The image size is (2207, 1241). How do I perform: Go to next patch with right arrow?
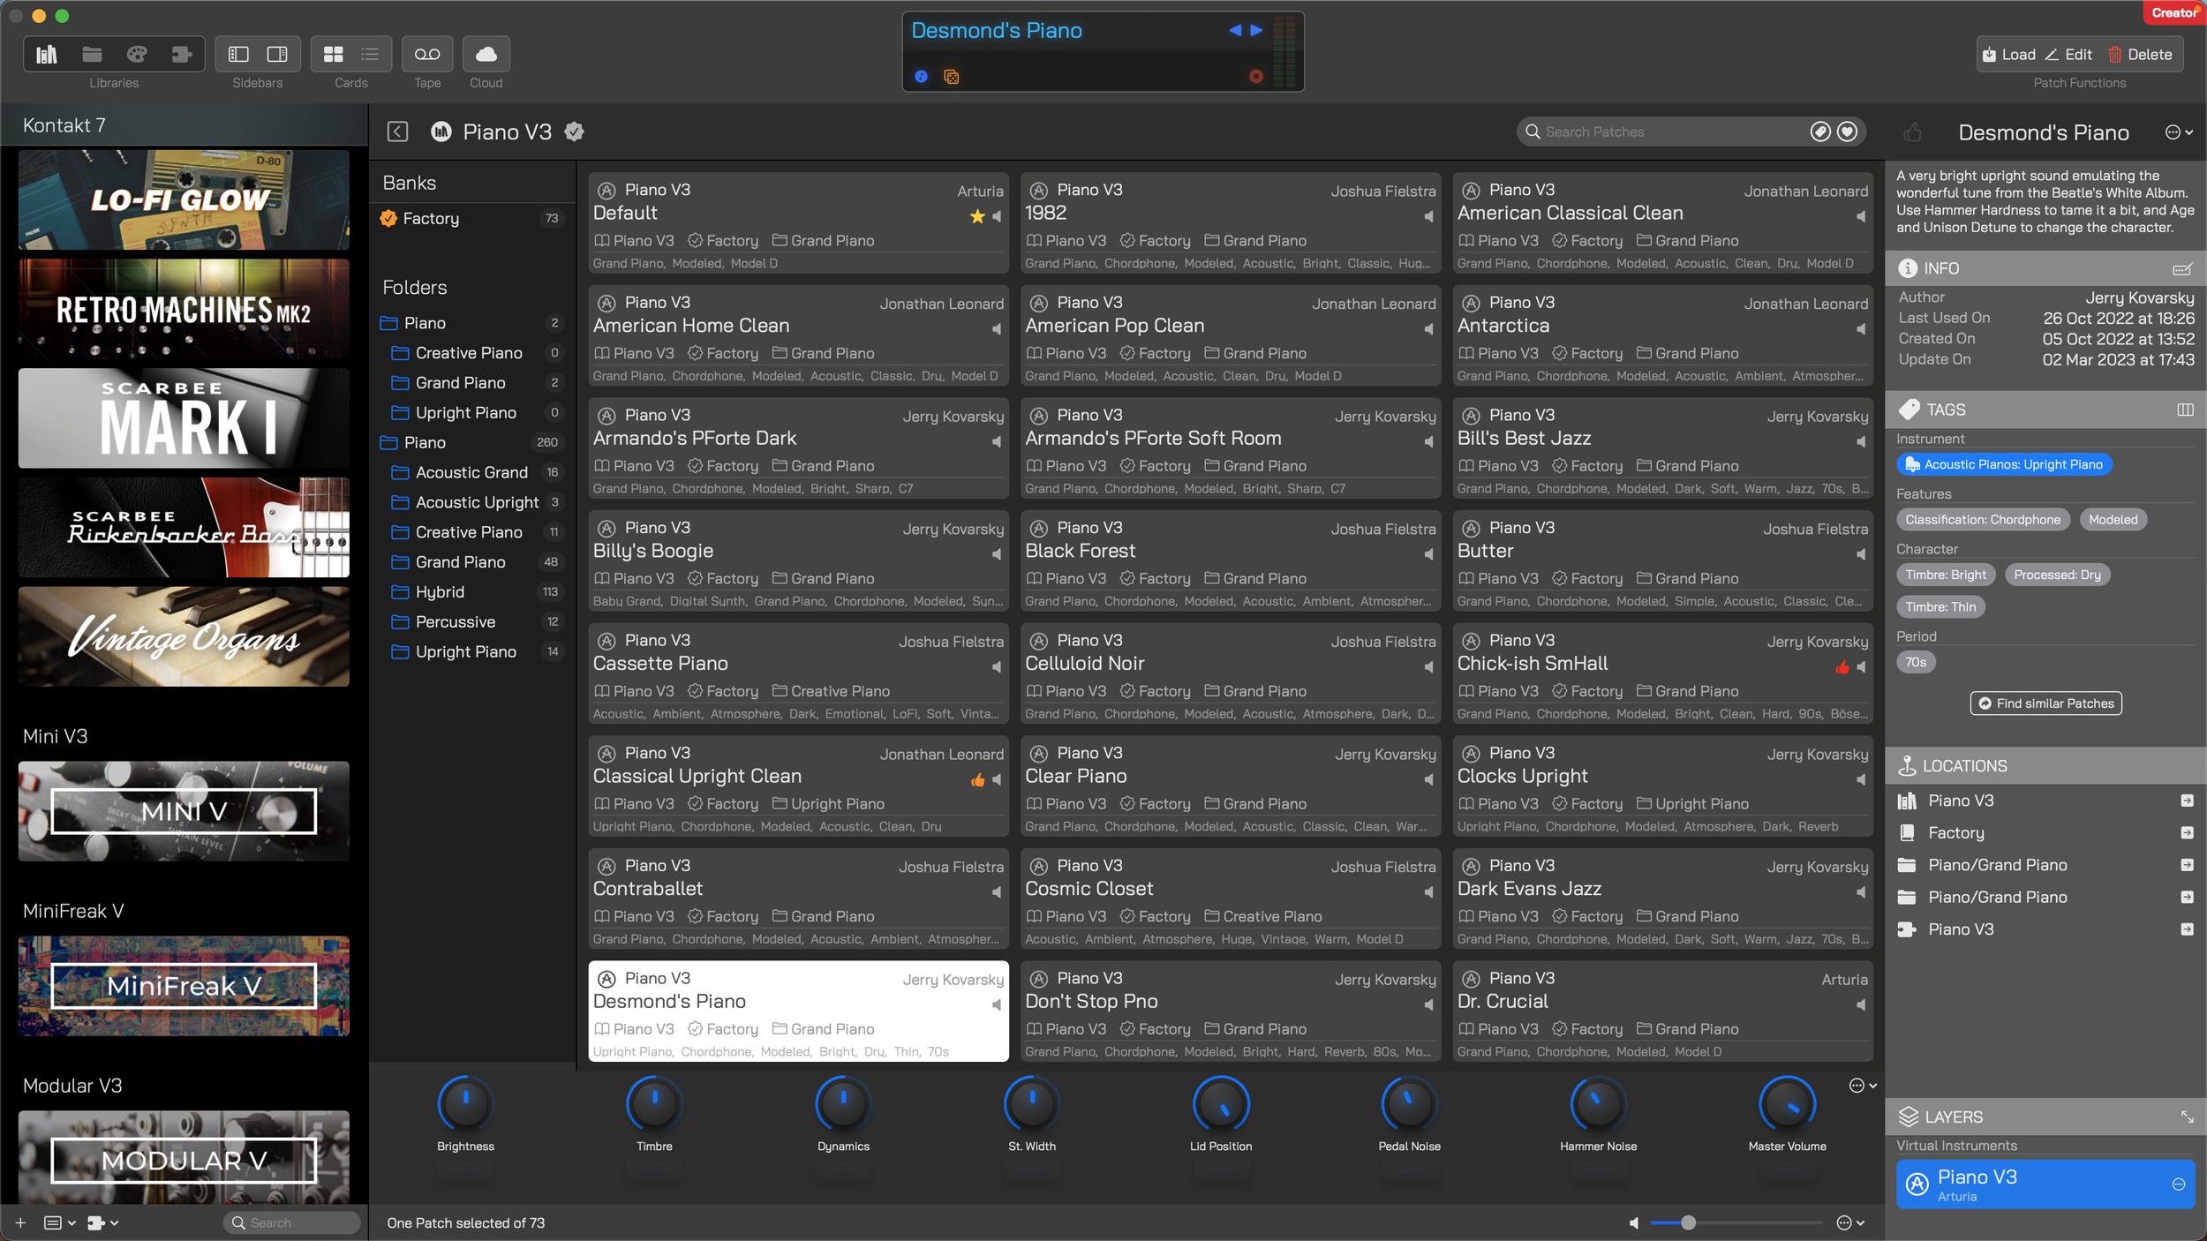(1256, 30)
